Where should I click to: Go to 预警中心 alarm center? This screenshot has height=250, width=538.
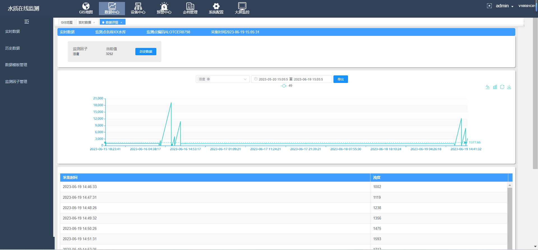pos(164,8)
